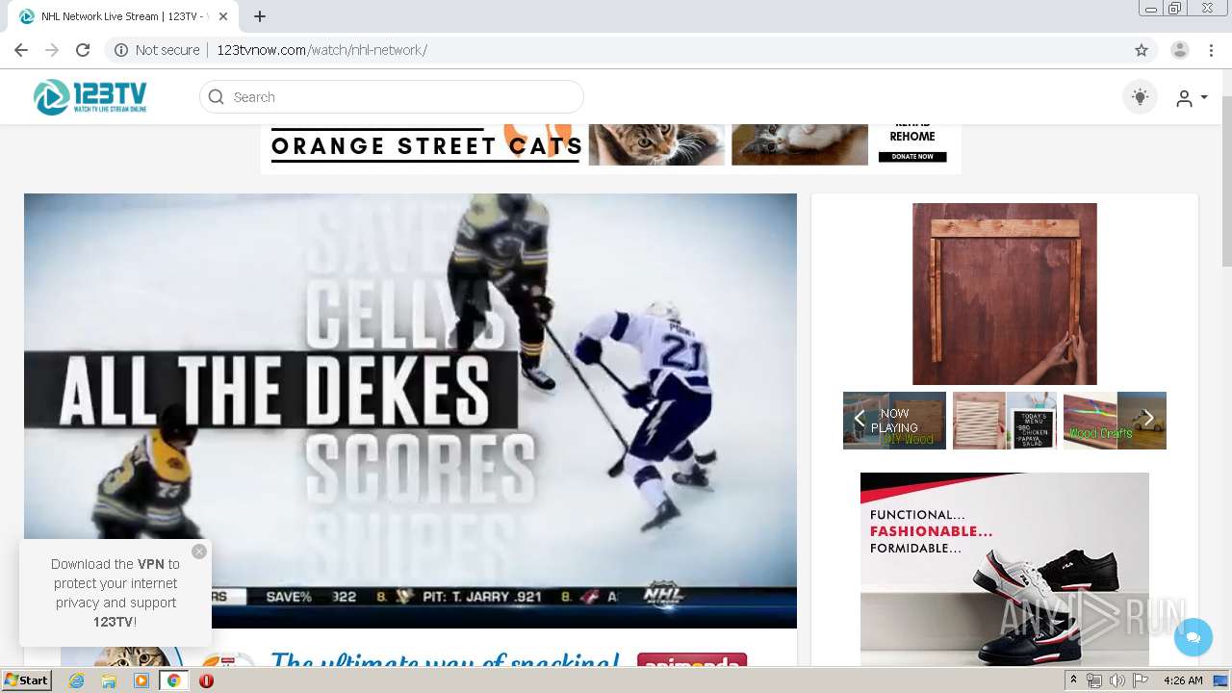Open Action Center flag icon

(1141, 680)
